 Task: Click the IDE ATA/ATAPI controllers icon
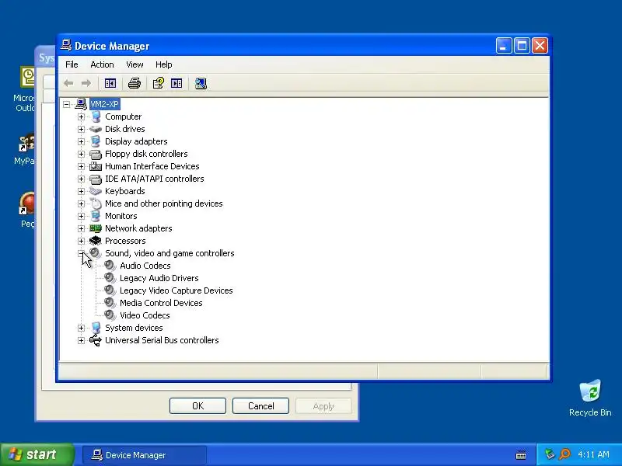coord(96,179)
